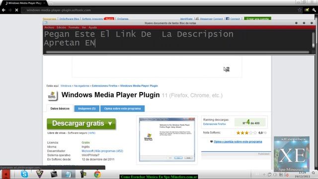Open Google Chrome from the taskbar
The height and width of the screenshot is (179, 318).
[x=97, y=175]
